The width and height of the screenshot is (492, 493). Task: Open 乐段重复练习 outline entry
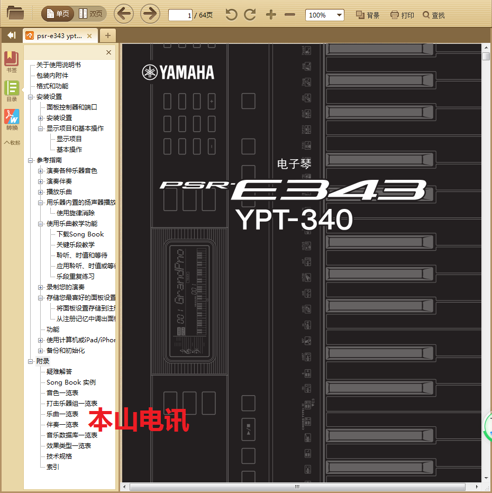[x=76, y=277]
